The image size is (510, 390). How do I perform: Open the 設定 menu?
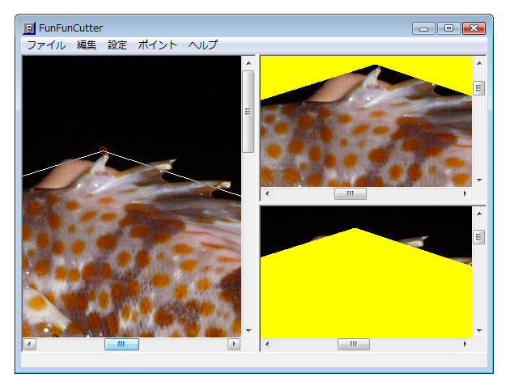117,45
